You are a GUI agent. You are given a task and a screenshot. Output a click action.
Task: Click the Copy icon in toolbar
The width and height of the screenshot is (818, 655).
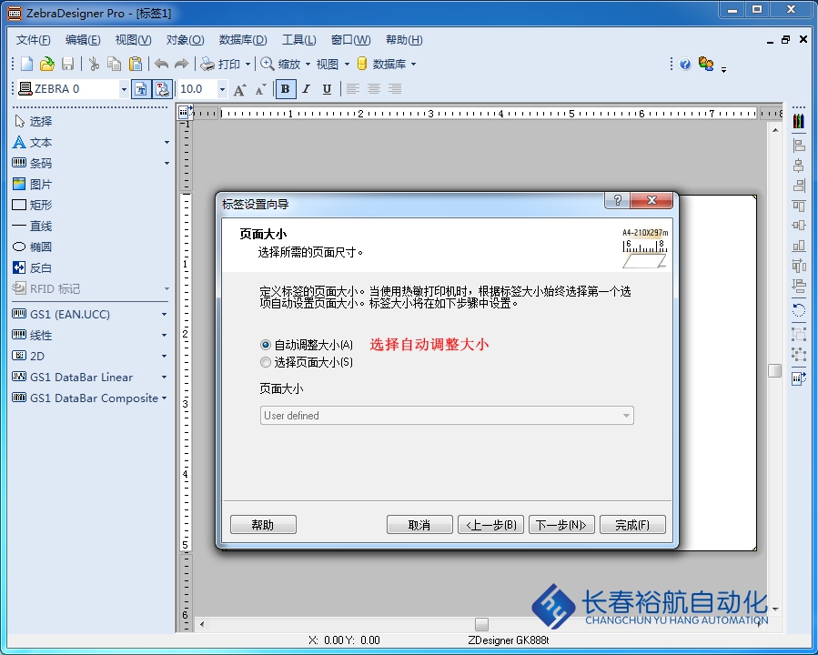click(x=114, y=65)
